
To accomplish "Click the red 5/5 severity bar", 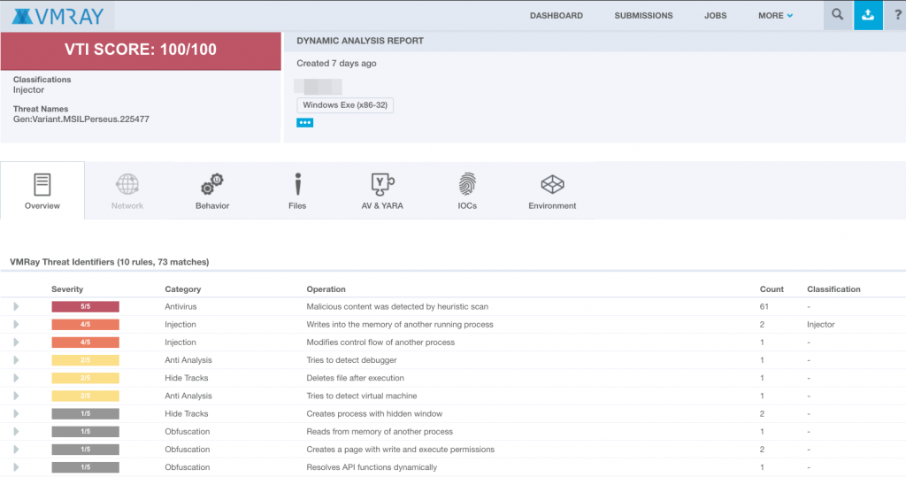I will [86, 306].
